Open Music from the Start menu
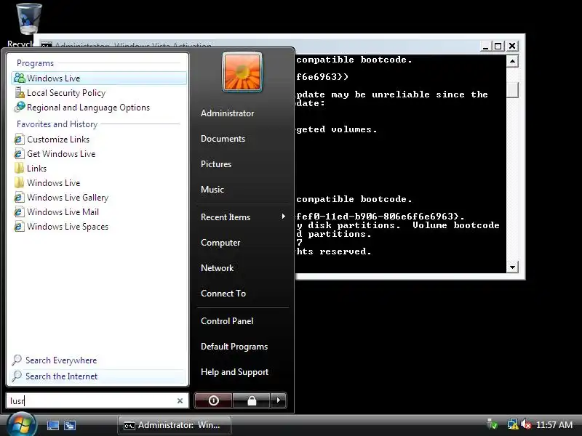The height and width of the screenshot is (436, 582). (x=212, y=190)
